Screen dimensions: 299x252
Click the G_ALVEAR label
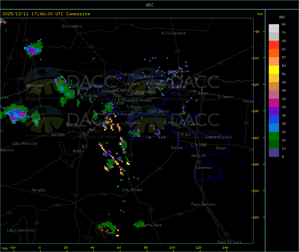[199, 145]
